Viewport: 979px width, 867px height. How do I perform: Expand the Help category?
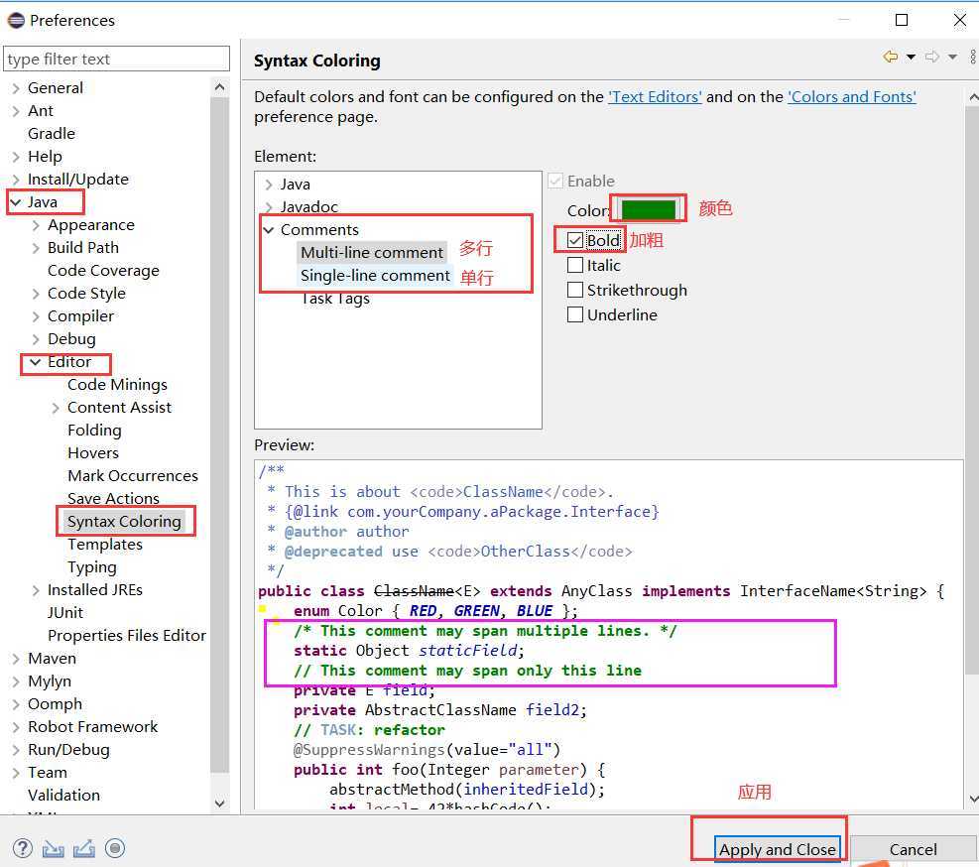16,157
